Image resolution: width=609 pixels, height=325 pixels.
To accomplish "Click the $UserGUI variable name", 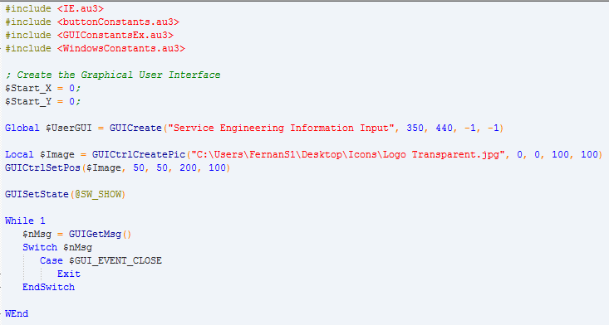I will [69, 128].
